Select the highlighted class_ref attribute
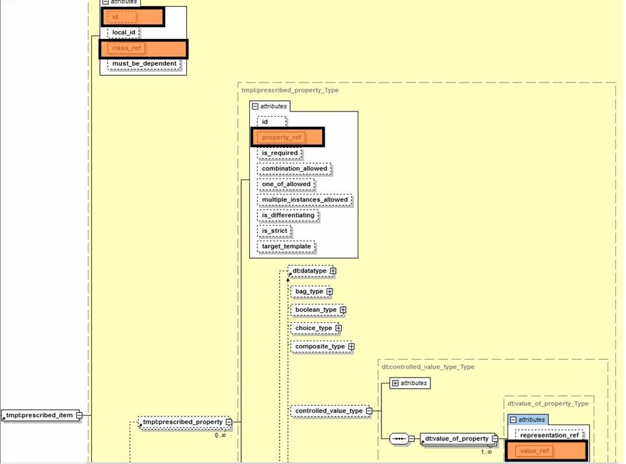This screenshot has height=464, width=626. point(127,48)
